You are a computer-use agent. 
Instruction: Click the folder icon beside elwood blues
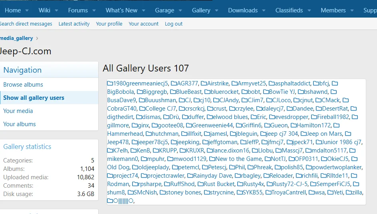(210, 117)
